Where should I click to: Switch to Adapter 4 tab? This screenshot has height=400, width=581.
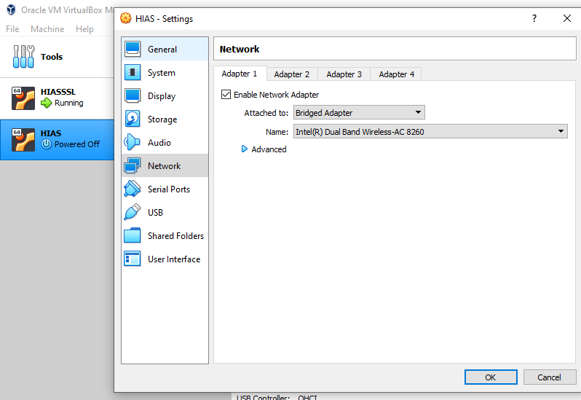(x=397, y=74)
